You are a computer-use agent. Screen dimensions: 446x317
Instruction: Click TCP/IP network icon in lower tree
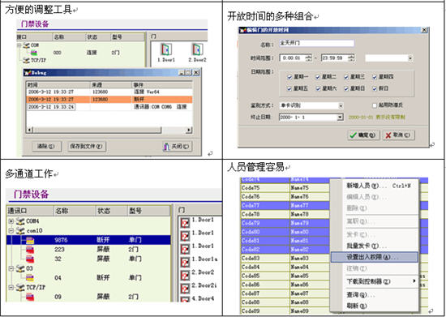20,288
